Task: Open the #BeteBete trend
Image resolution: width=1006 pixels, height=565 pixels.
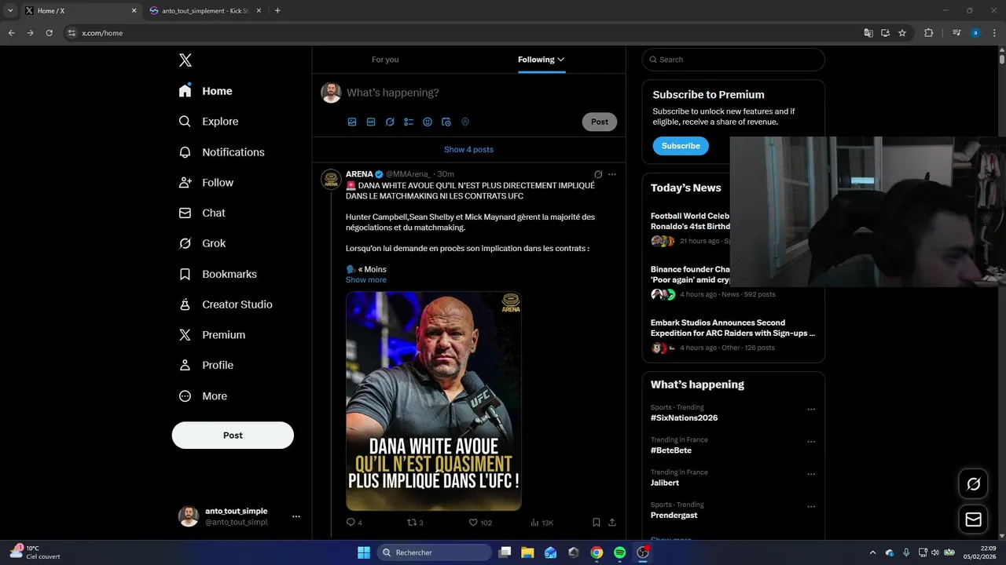Action: tap(671, 450)
